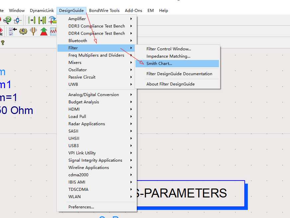Click the deactivate and short component icon

pyautogui.click(x=42, y=20)
